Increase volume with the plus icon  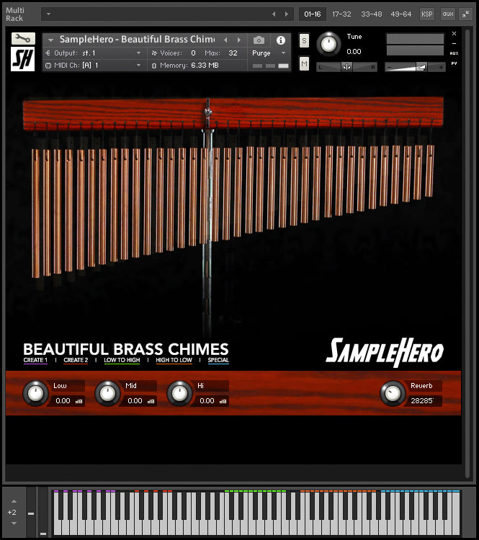click(x=441, y=68)
